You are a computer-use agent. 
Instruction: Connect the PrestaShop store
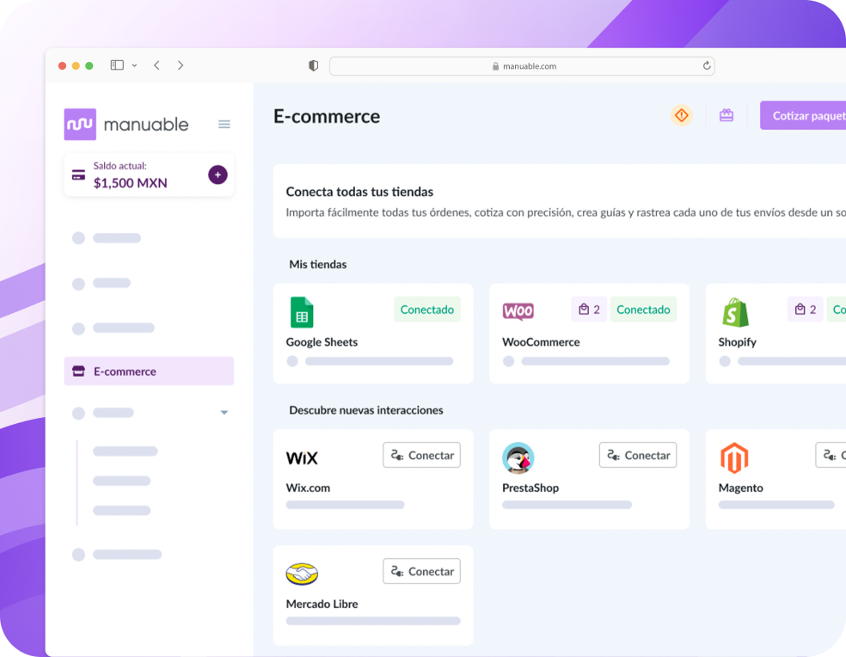(x=638, y=455)
